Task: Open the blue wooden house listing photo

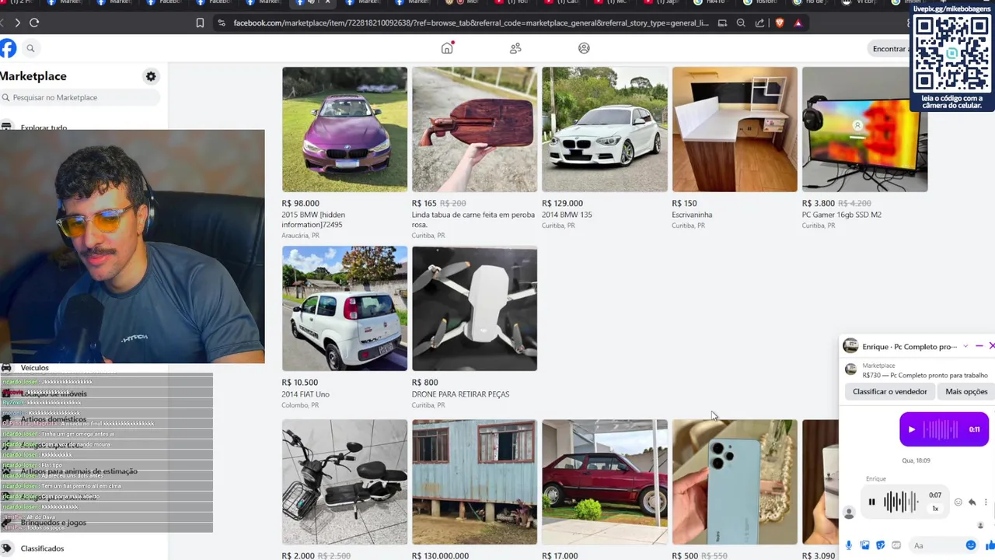Action: click(x=474, y=482)
